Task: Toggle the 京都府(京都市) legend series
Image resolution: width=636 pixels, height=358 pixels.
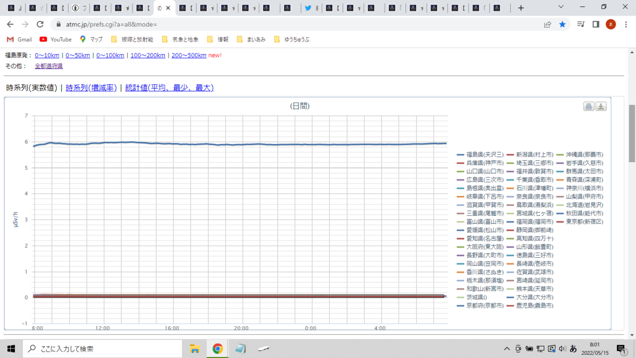Action: pyautogui.click(x=480, y=306)
